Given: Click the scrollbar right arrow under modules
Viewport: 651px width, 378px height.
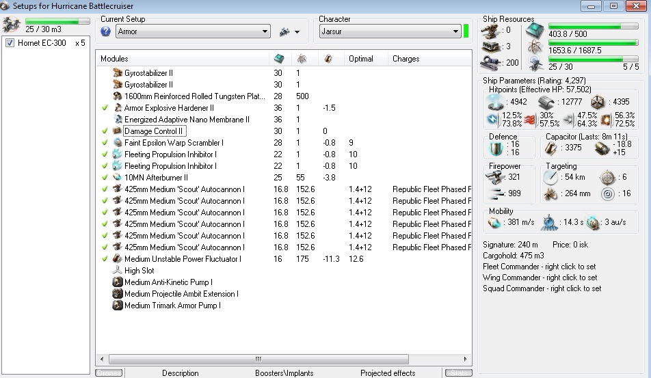Looking at the screenshot, I should coord(466,359).
